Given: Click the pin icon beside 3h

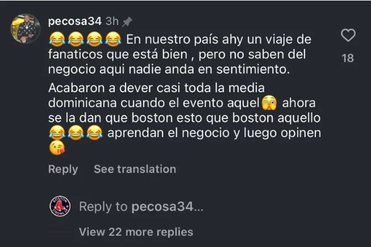Looking at the screenshot, I should point(127,22).
